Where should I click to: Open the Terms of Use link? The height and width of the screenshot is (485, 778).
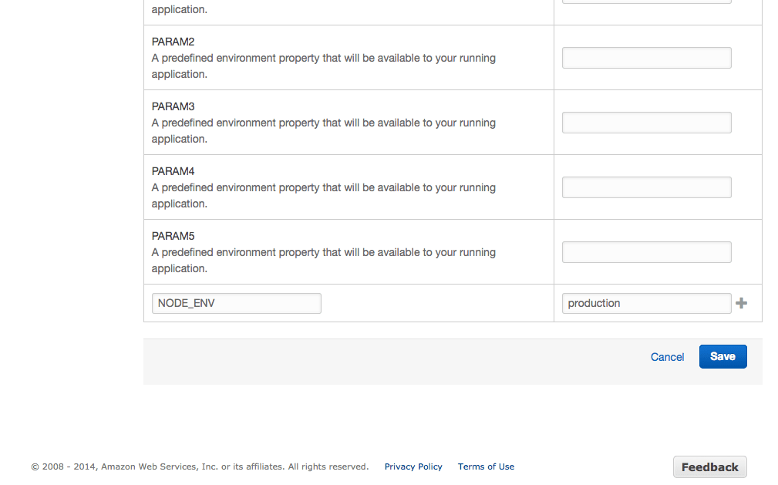pyautogui.click(x=486, y=466)
